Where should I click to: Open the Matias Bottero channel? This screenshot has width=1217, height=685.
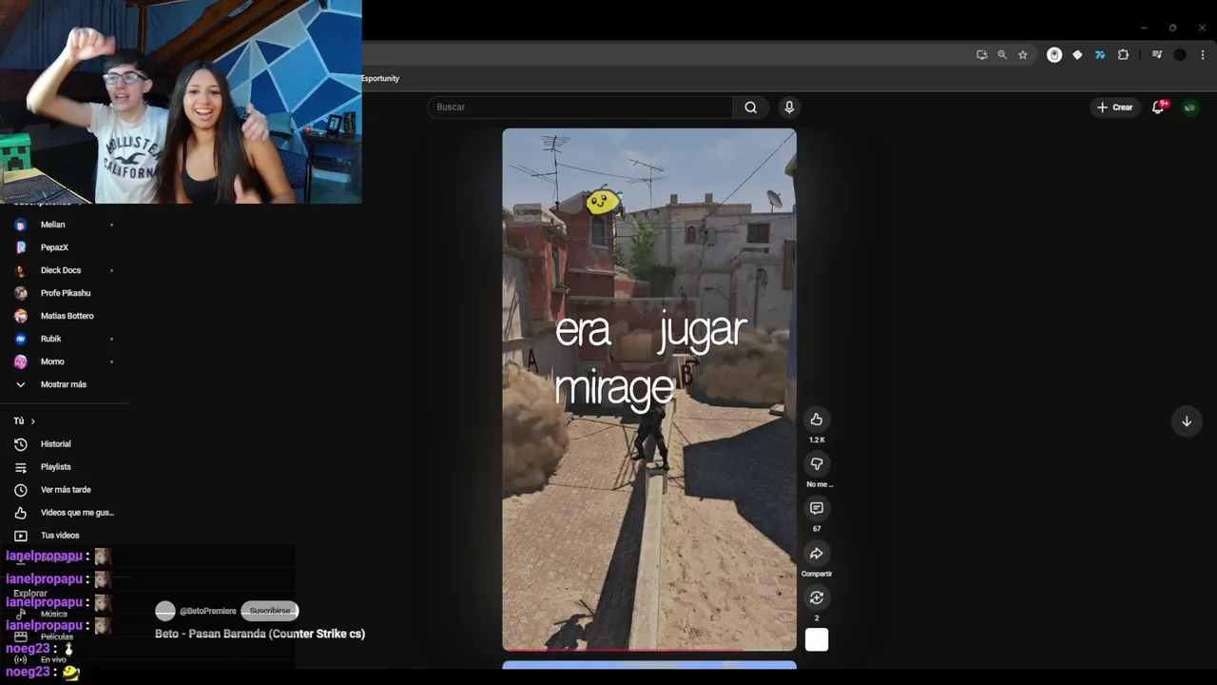(x=66, y=316)
